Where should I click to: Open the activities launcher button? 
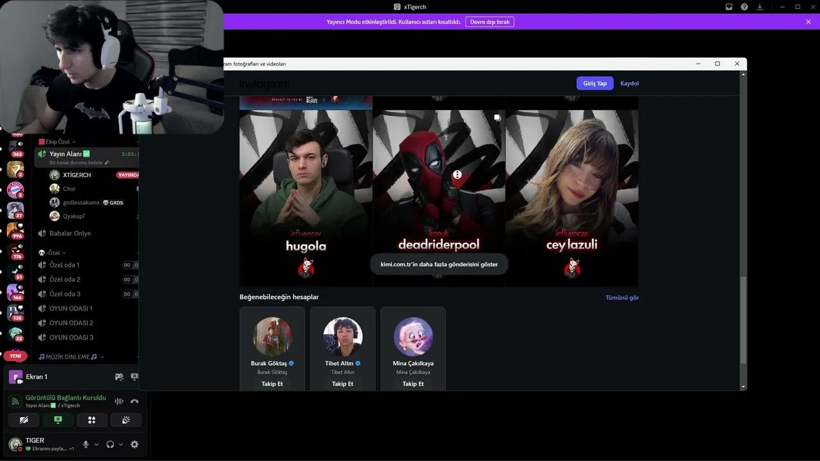point(92,420)
